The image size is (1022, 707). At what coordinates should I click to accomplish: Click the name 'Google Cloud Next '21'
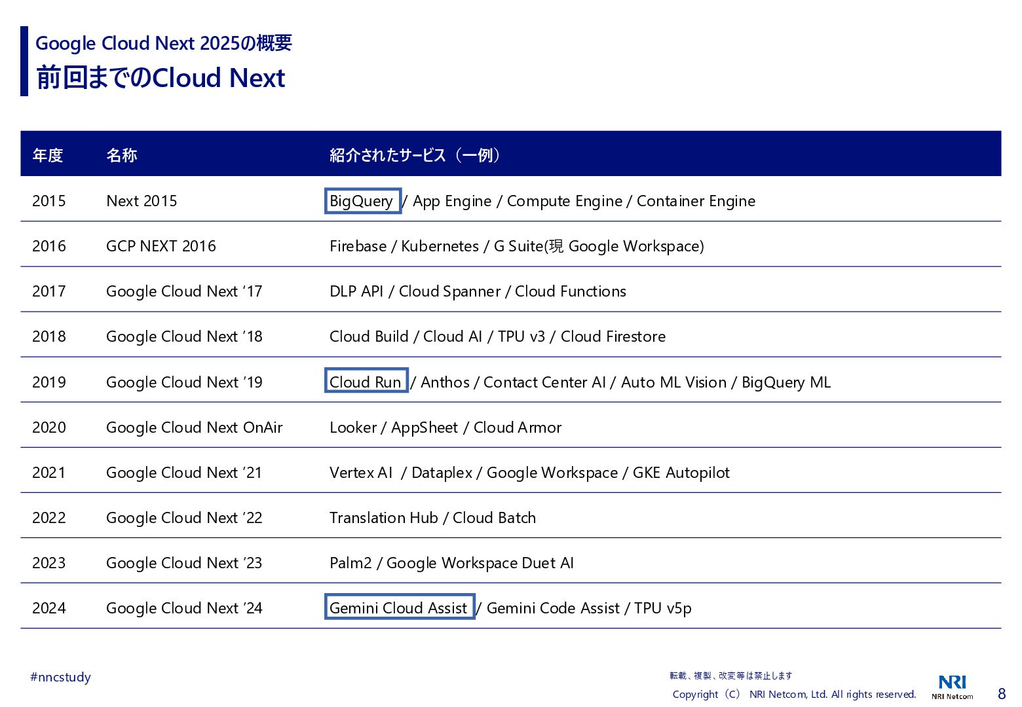(x=184, y=473)
